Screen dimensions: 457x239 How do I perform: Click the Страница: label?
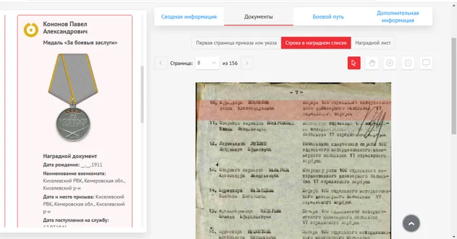point(181,63)
